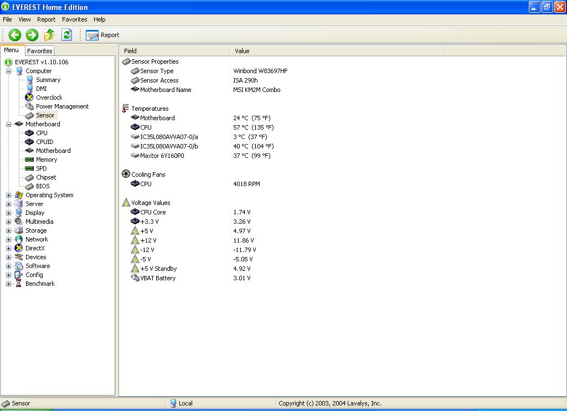Screen dimensions: 567x411
Task: Click the SPD module icon
Action: point(29,168)
